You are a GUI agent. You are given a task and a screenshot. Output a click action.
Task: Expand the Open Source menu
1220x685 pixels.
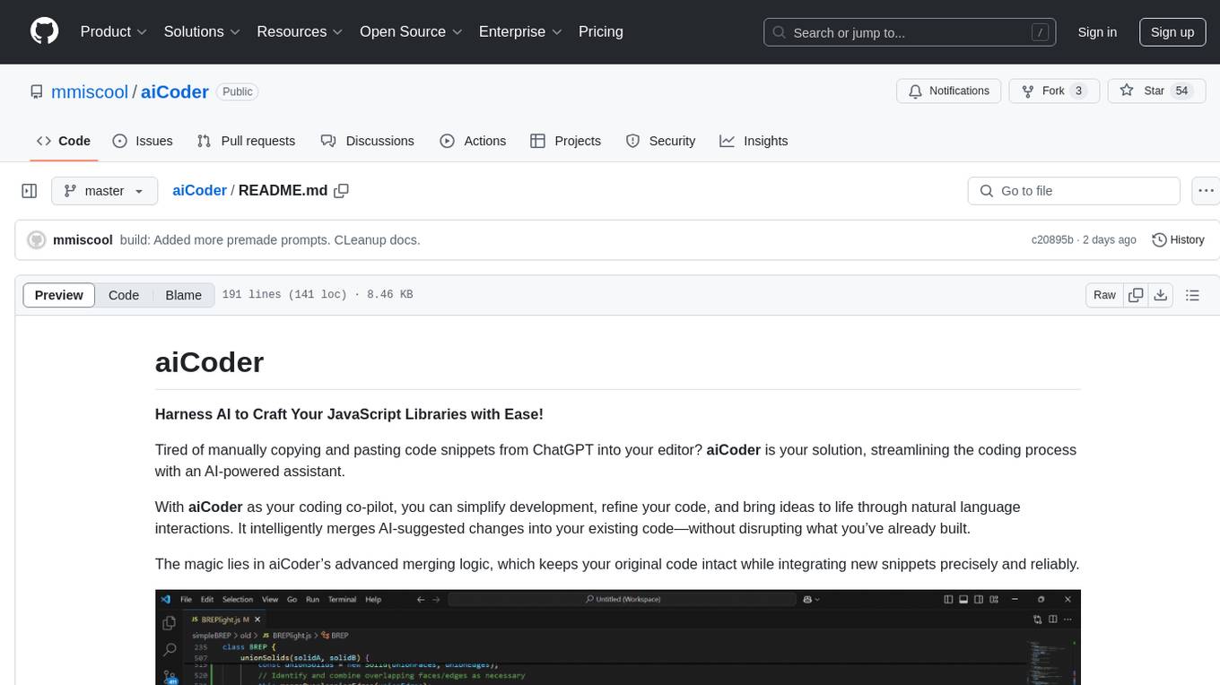411,31
